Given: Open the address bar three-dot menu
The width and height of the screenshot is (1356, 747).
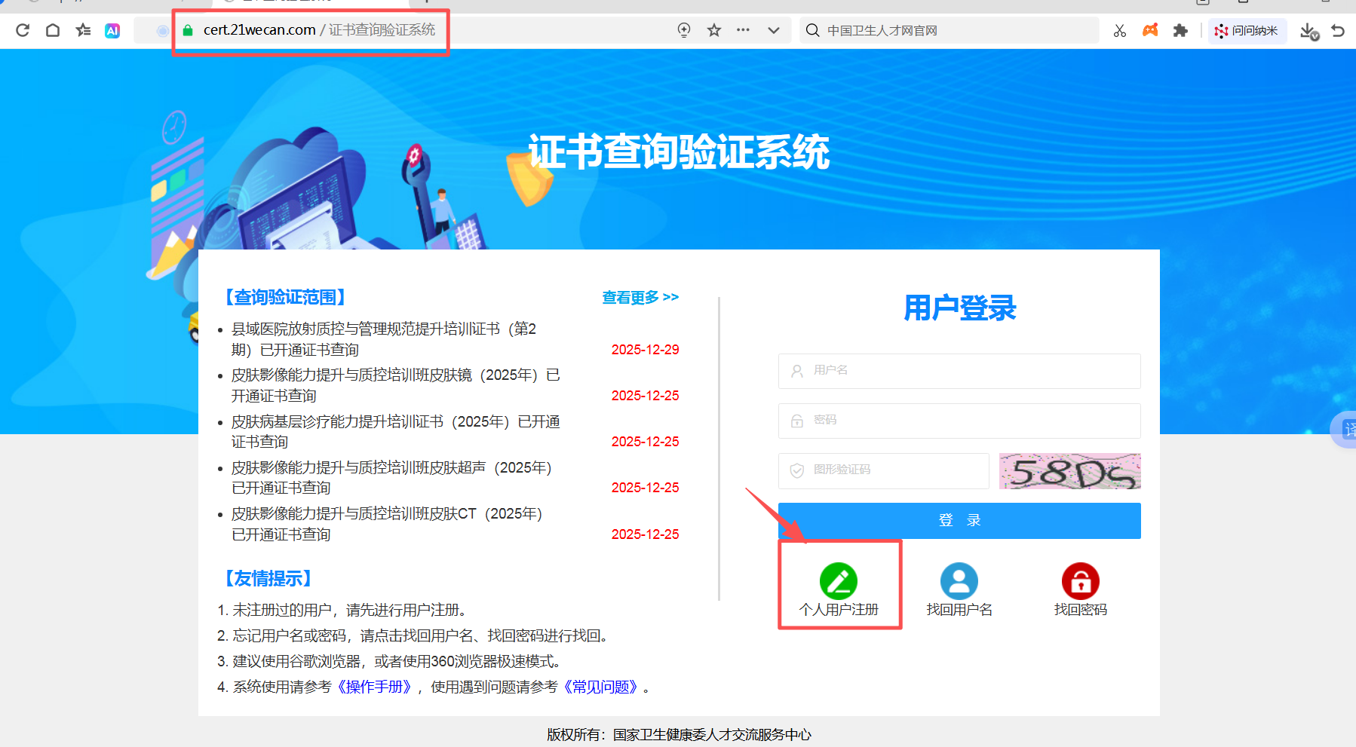Looking at the screenshot, I should (x=744, y=30).
